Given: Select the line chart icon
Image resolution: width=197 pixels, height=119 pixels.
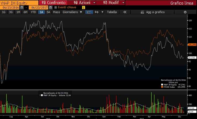Looking at the screenshot, I should [x=89, y=12].
